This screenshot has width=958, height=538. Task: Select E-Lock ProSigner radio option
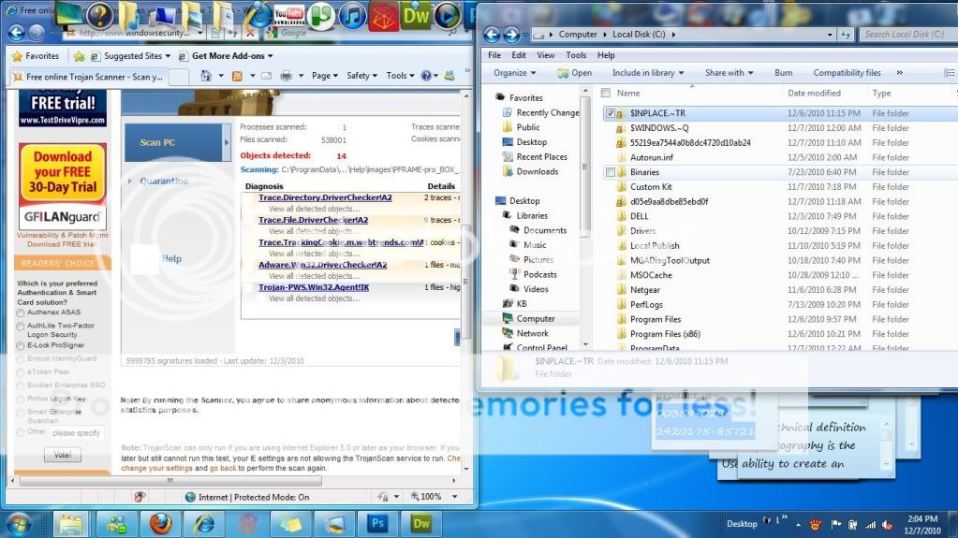coord(21,345)
